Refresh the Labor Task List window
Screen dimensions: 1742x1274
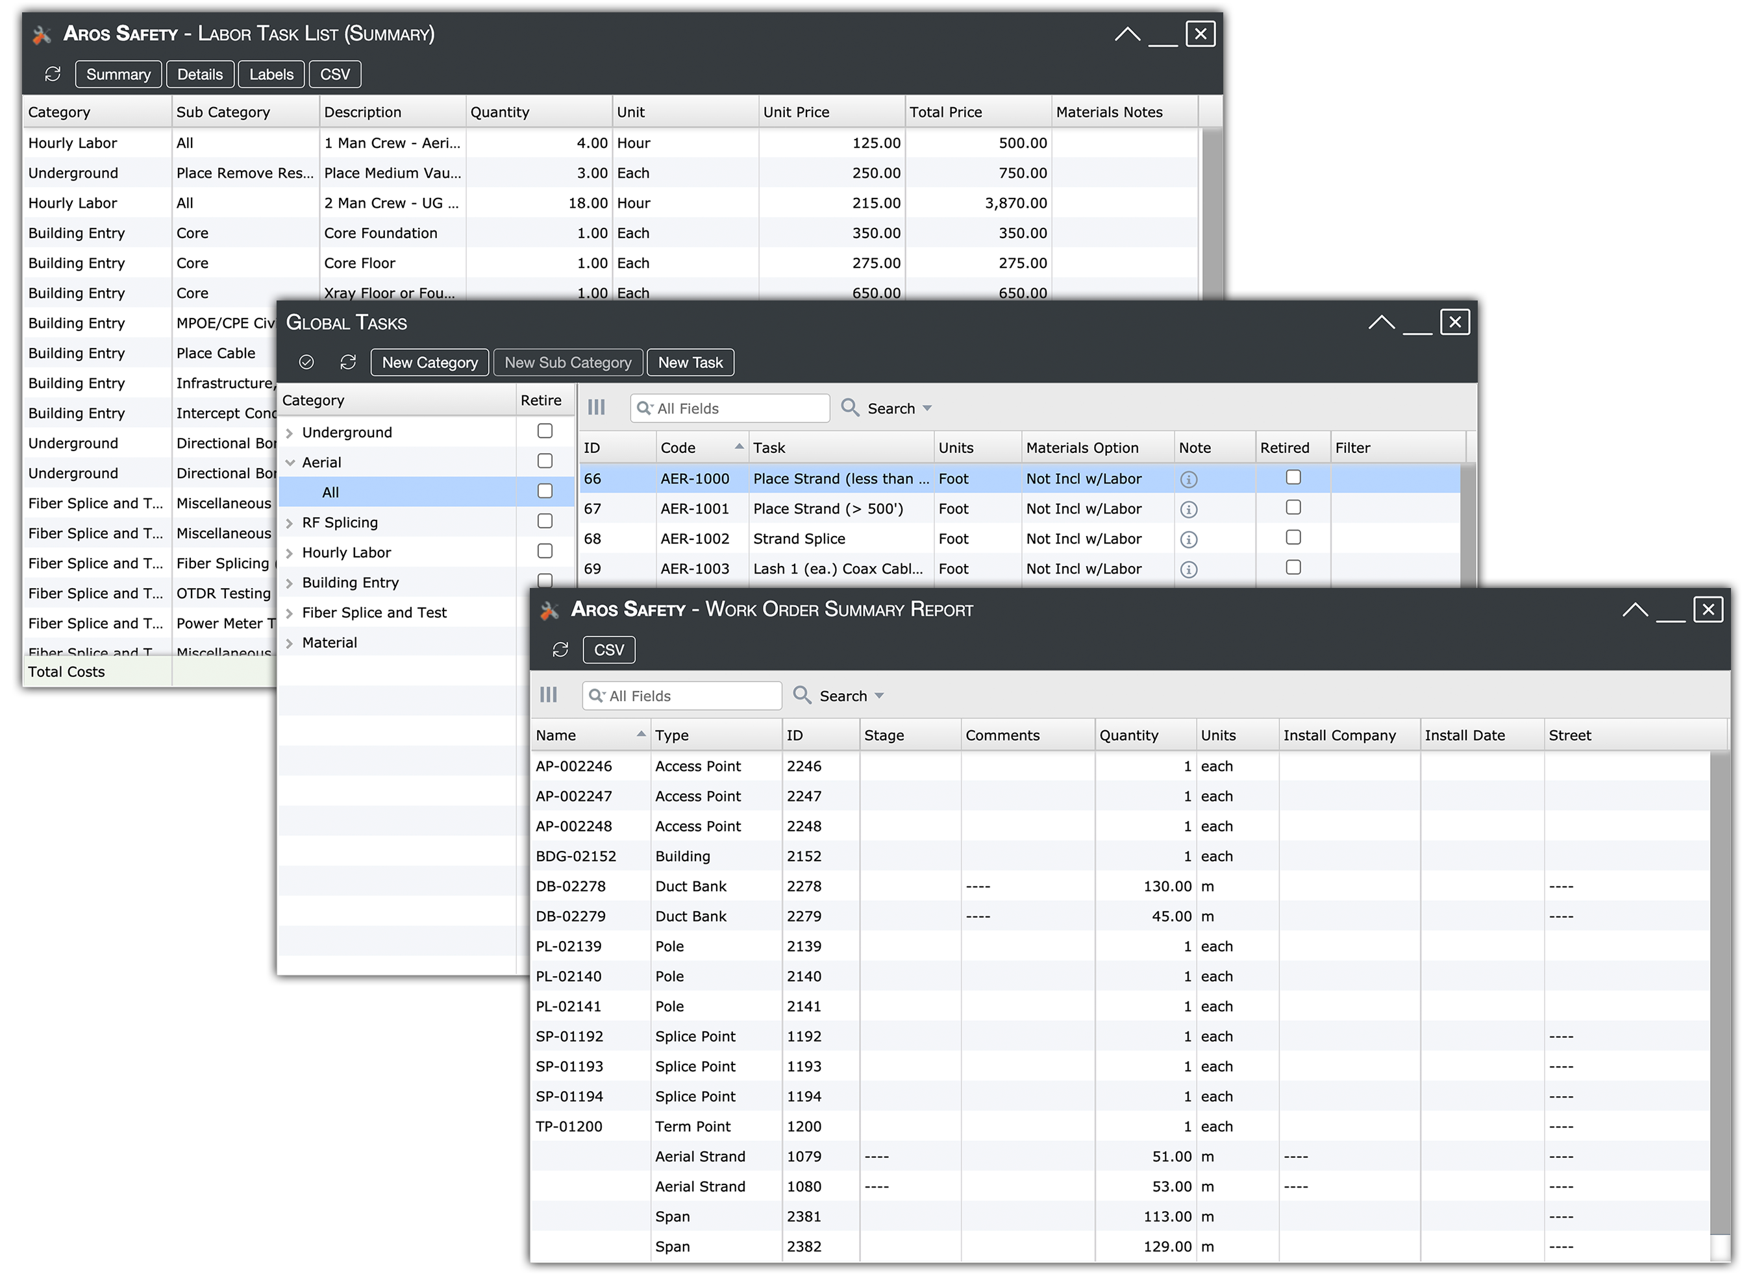[x=53, y=74]
